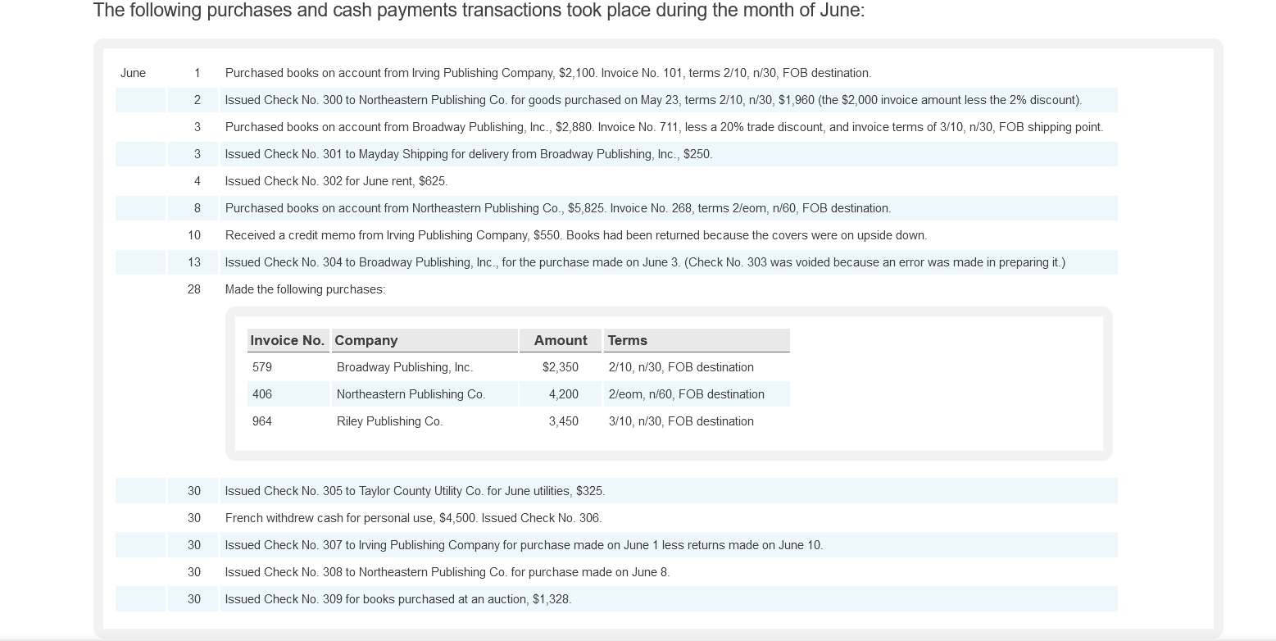Click 'Riley Publishing Co.' table cell
Viewport: 1276px width, 641px height.
coord(389,421)
